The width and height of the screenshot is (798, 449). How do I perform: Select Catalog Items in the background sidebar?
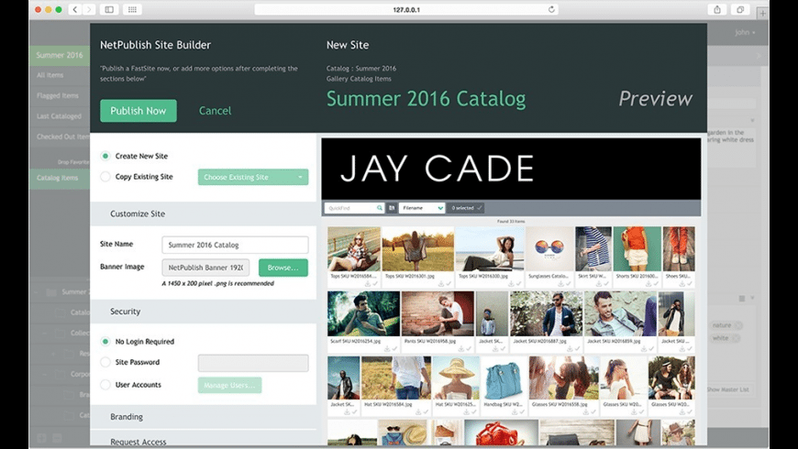[60, 178]
